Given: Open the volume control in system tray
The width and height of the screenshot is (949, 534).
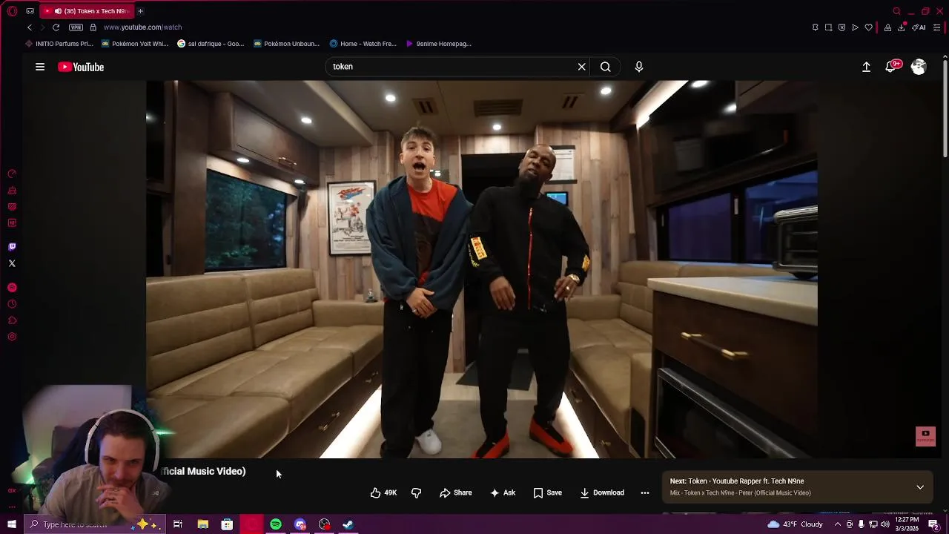Looking at the screenshot, I should (x=885, y=524).
